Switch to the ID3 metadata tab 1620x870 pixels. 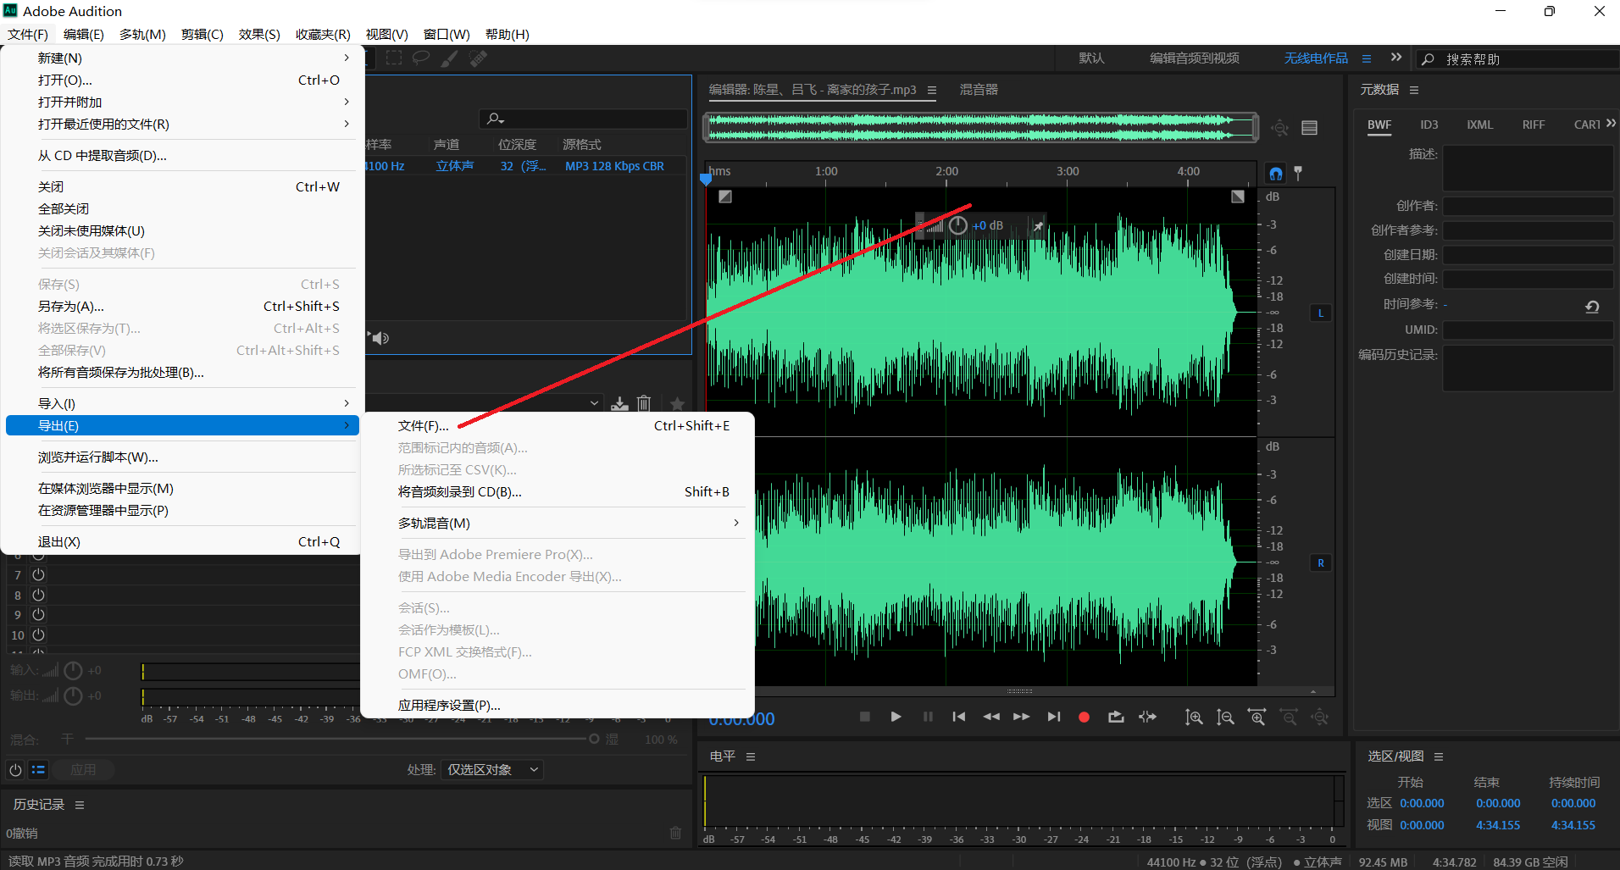tap(1429, 125)
